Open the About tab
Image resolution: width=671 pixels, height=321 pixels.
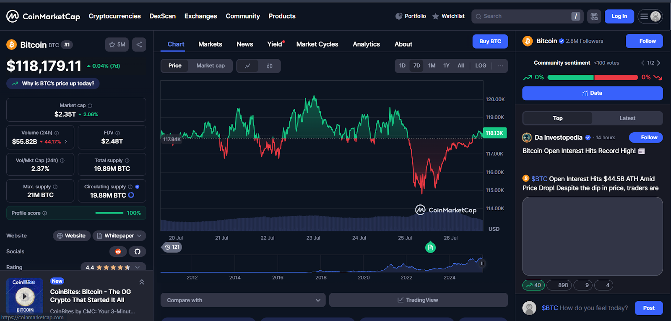(x=403, y=44)
